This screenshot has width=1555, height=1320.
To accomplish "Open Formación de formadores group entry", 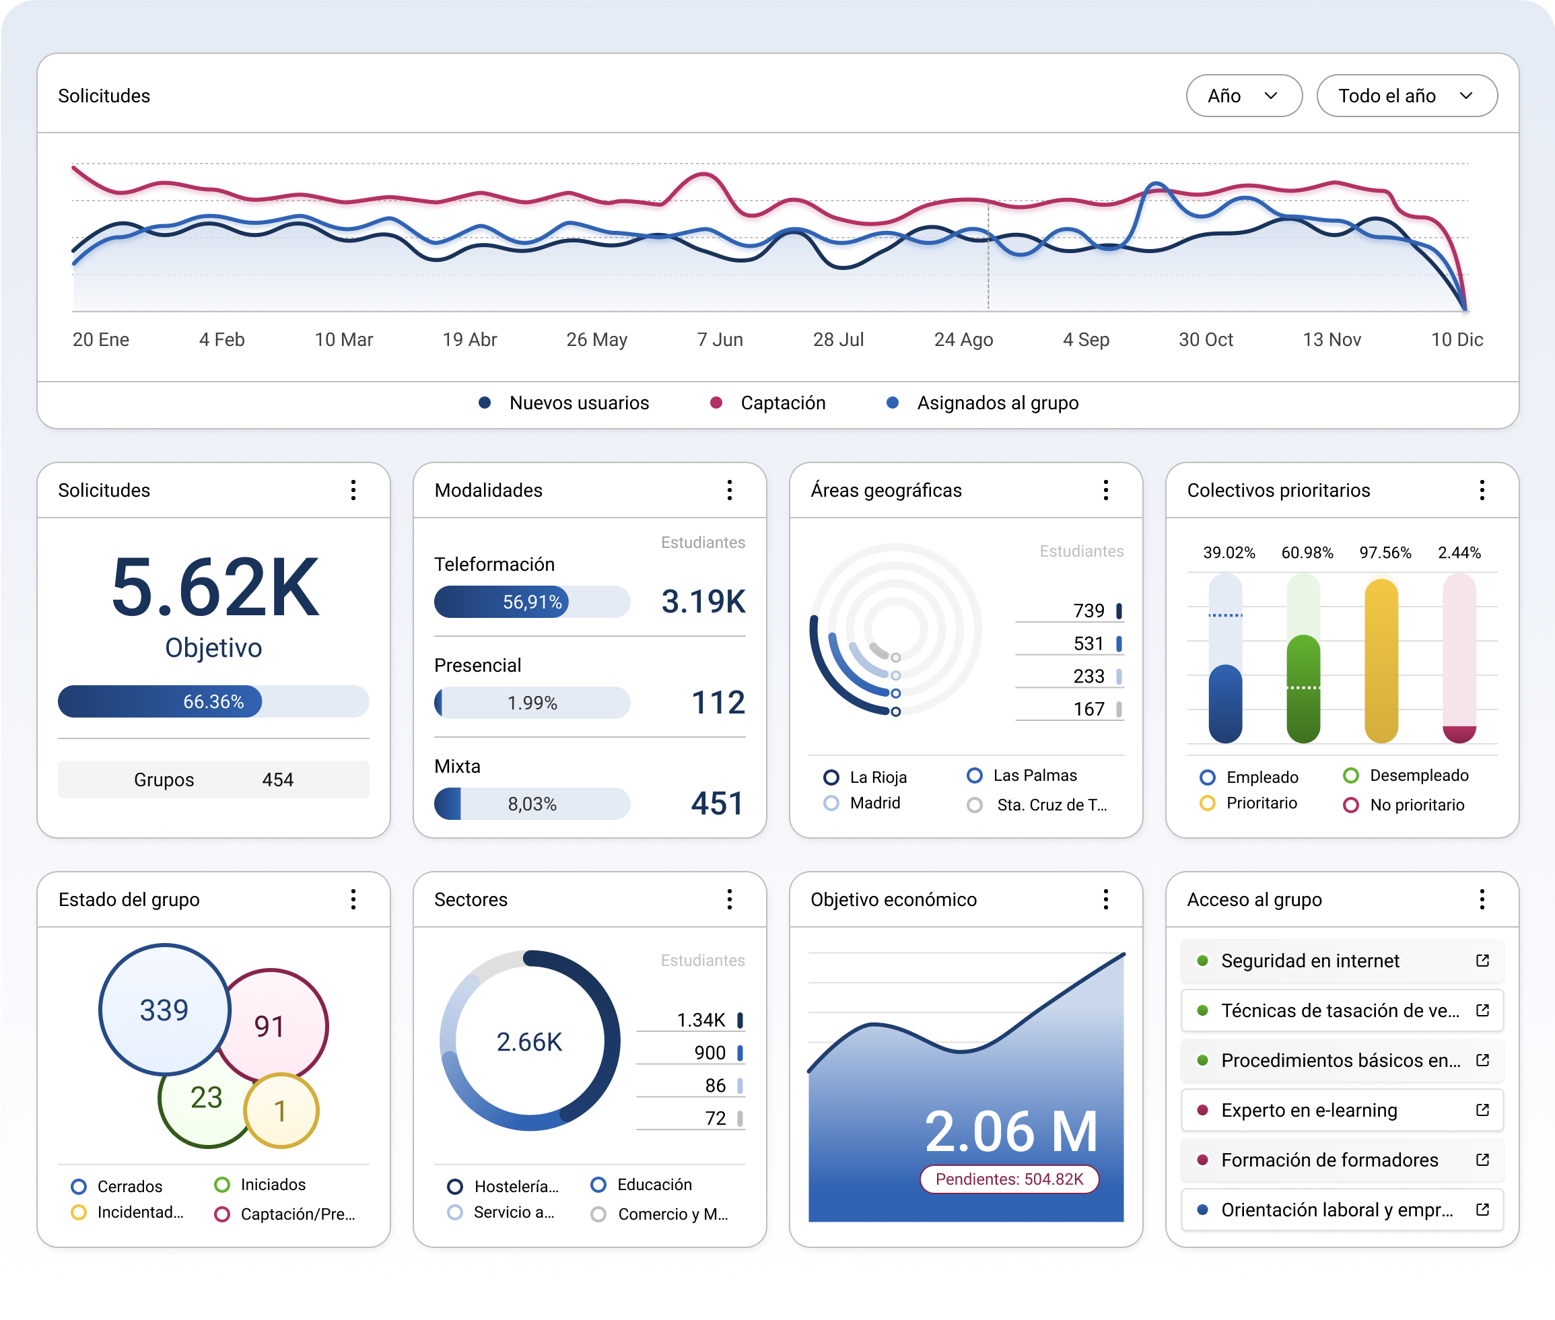I will click(1329, 1160).
